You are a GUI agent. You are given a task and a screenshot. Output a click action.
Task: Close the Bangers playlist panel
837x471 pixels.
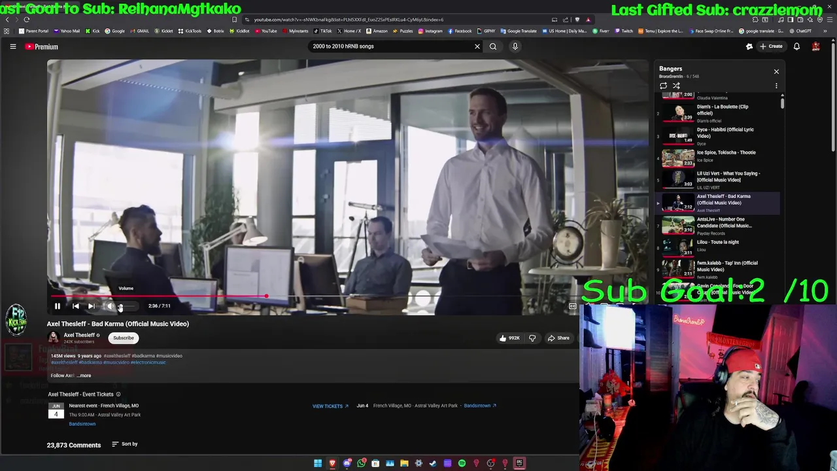coord(776,71)
